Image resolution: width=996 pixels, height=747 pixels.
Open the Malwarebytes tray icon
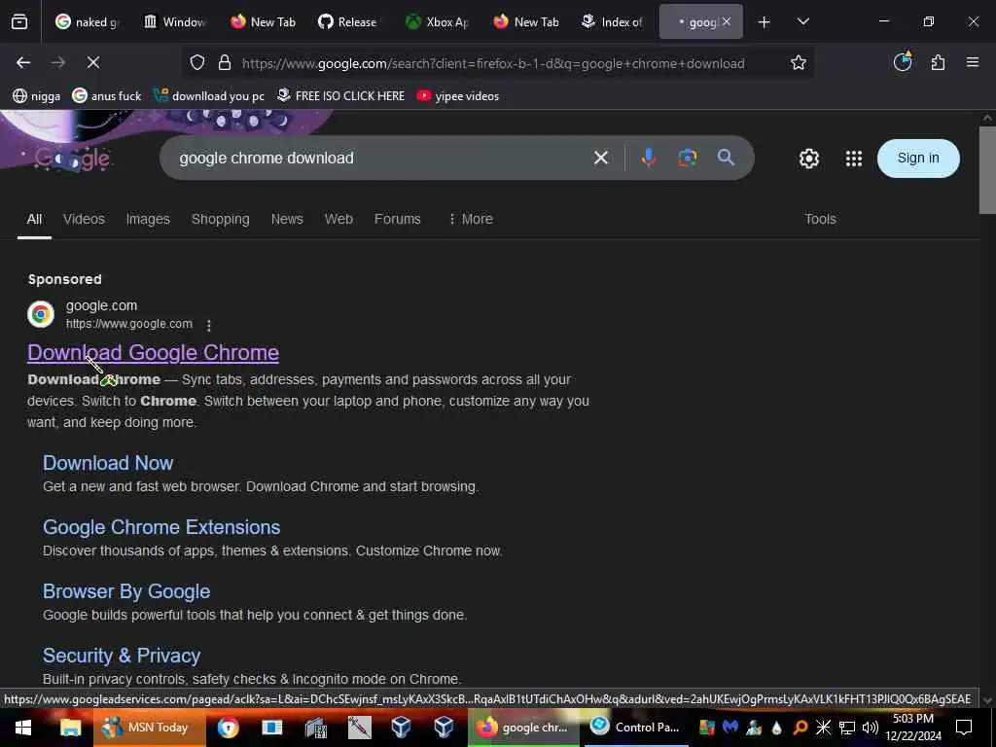[729, 728]
